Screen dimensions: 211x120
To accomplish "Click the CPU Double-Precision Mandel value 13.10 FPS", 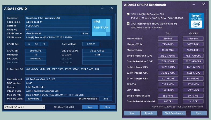I will 193,101.
